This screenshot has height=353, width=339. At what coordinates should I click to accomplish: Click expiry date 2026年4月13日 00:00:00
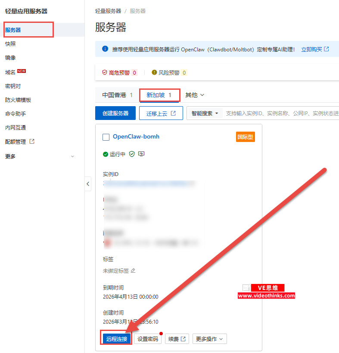tap(131, 297)
